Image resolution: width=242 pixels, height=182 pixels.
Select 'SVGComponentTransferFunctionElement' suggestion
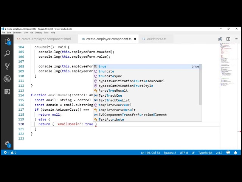[x=146, y=115]
